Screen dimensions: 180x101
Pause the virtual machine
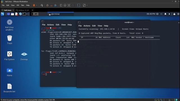pyautogui.click(x=34, y=5)
